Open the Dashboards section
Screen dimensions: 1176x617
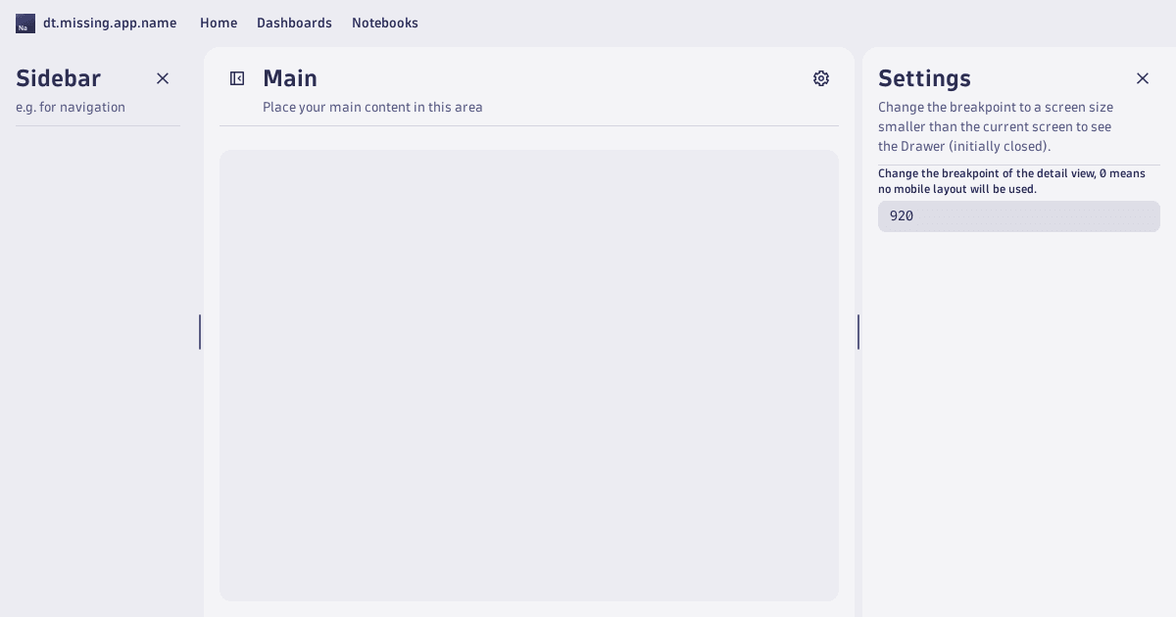[294, 23]
